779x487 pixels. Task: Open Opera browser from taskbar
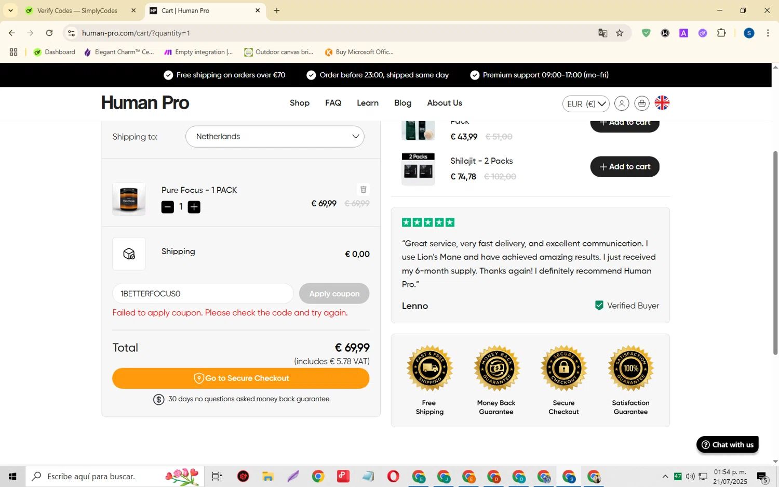[393, 476]
